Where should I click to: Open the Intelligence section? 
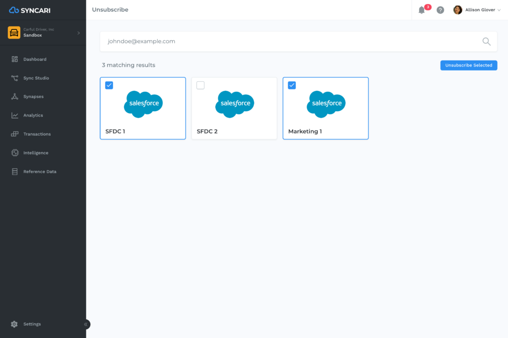click(36, 153)
